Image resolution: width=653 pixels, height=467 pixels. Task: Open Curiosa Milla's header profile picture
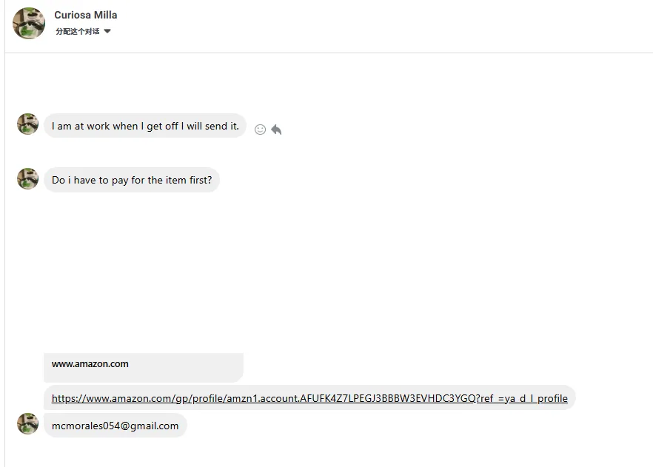[29, 23]
